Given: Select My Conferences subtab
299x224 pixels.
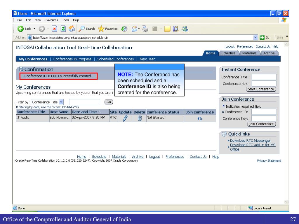Looking at the screenshot, I should pos(33,59).
